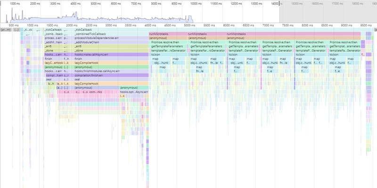The width and height of the screenshot is (377, 188).
Task: Click _err6 block below _addM...hain
Action: click(x=53, y=46)
